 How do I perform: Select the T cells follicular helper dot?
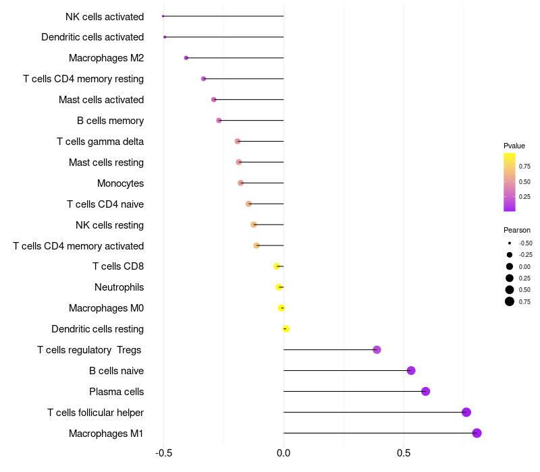pos(466,412)
